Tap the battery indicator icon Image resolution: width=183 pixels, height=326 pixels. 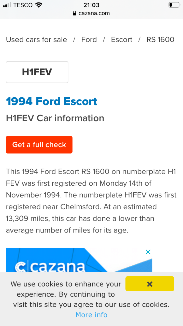click(174, 5)
